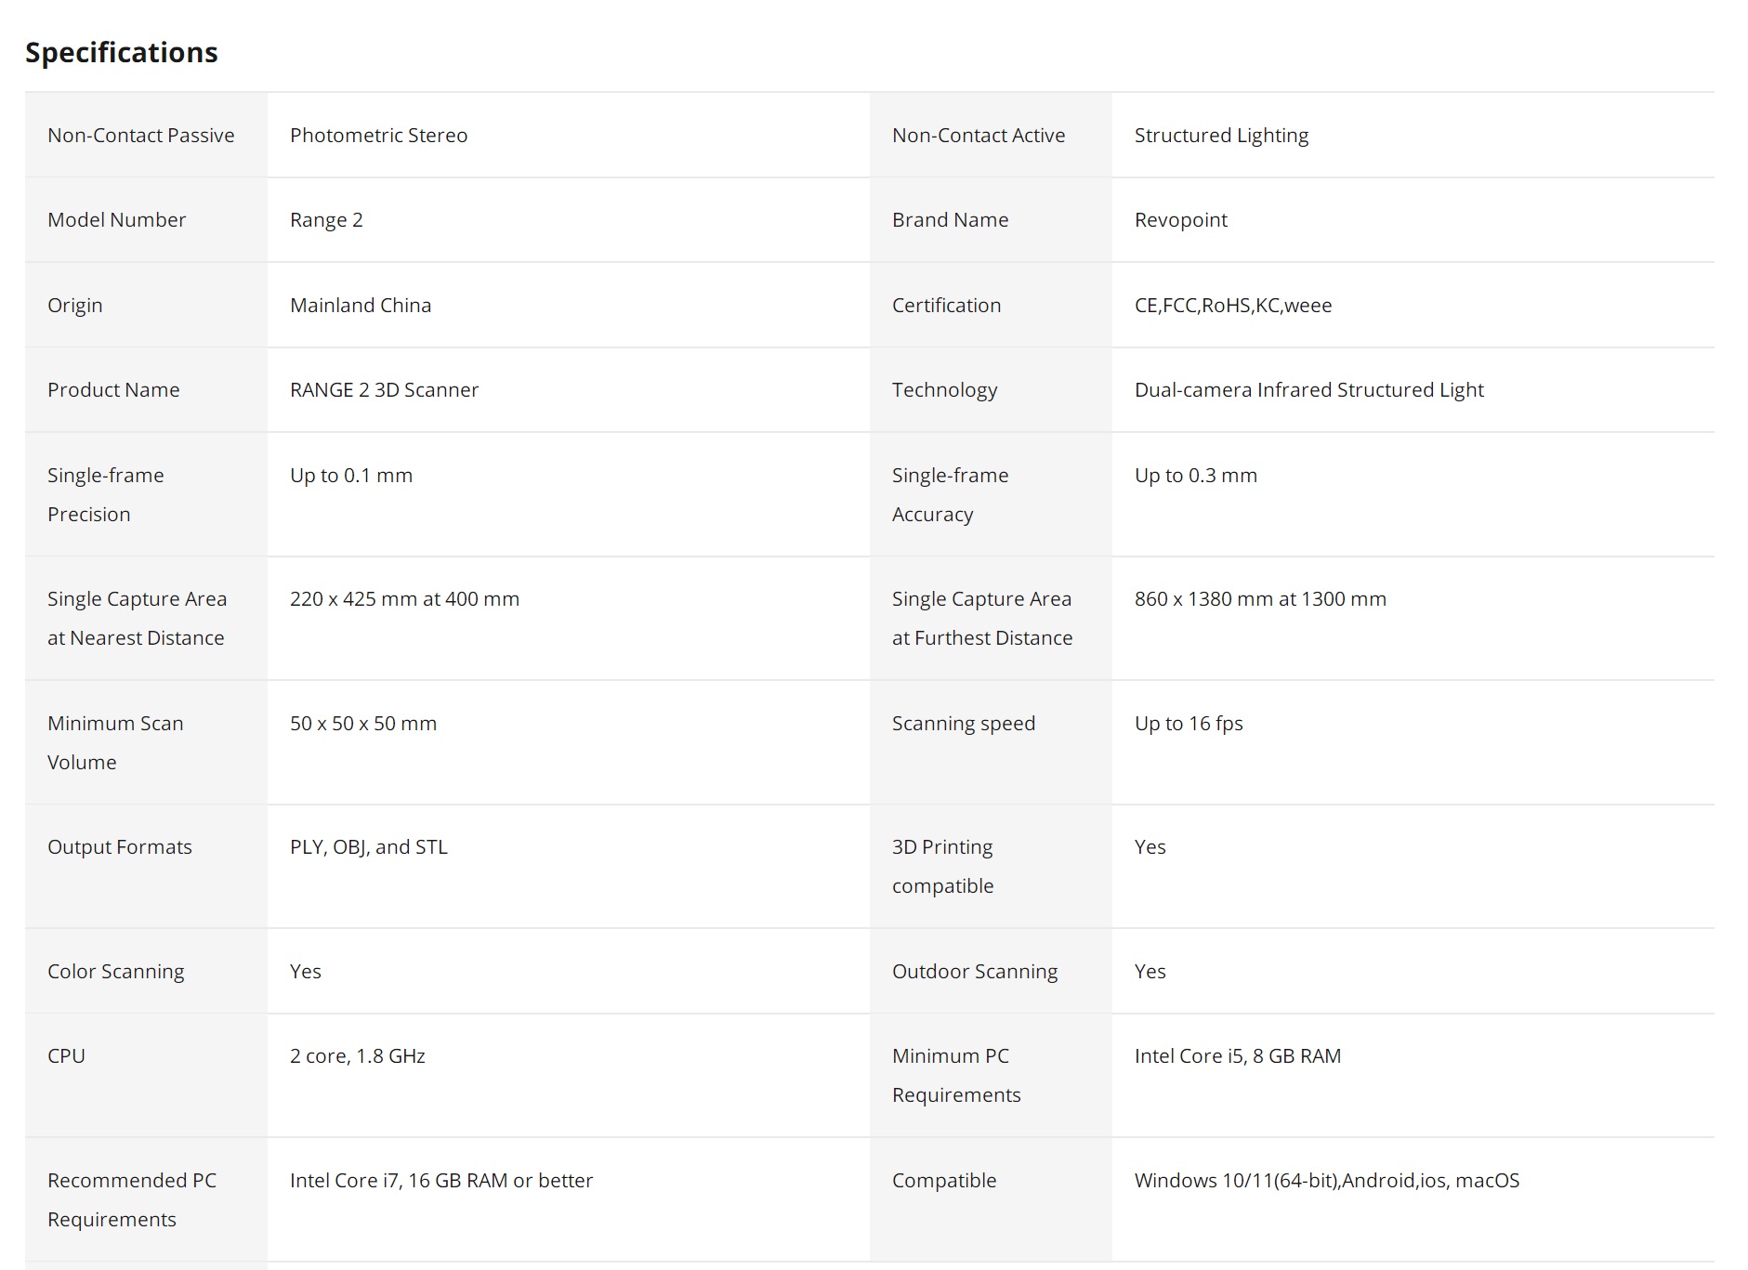Click the Up to 0.3 mm accuracy
Screen dimensions: 1748x1270
coord(1196,476)
